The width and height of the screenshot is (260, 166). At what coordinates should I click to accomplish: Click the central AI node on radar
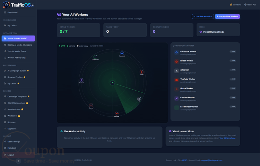click(x=112, y=83)
